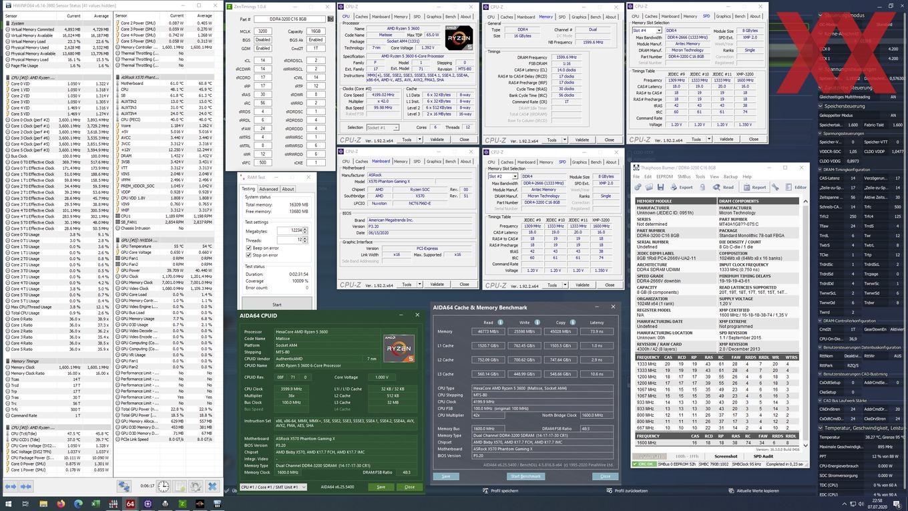Switch to Caches tab in CPU-Z CPU window
Image resolution: width=908 pixels, height=511 pixels.
361,16
